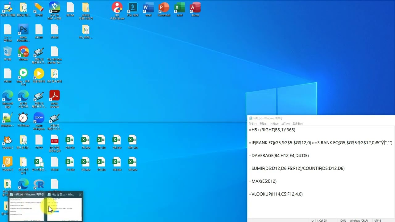Open the 편집(E) menu in Notepad
Image resolution: width=395 pixels, height=222 pixels.
pyautogui.click(x=263, y=124)
